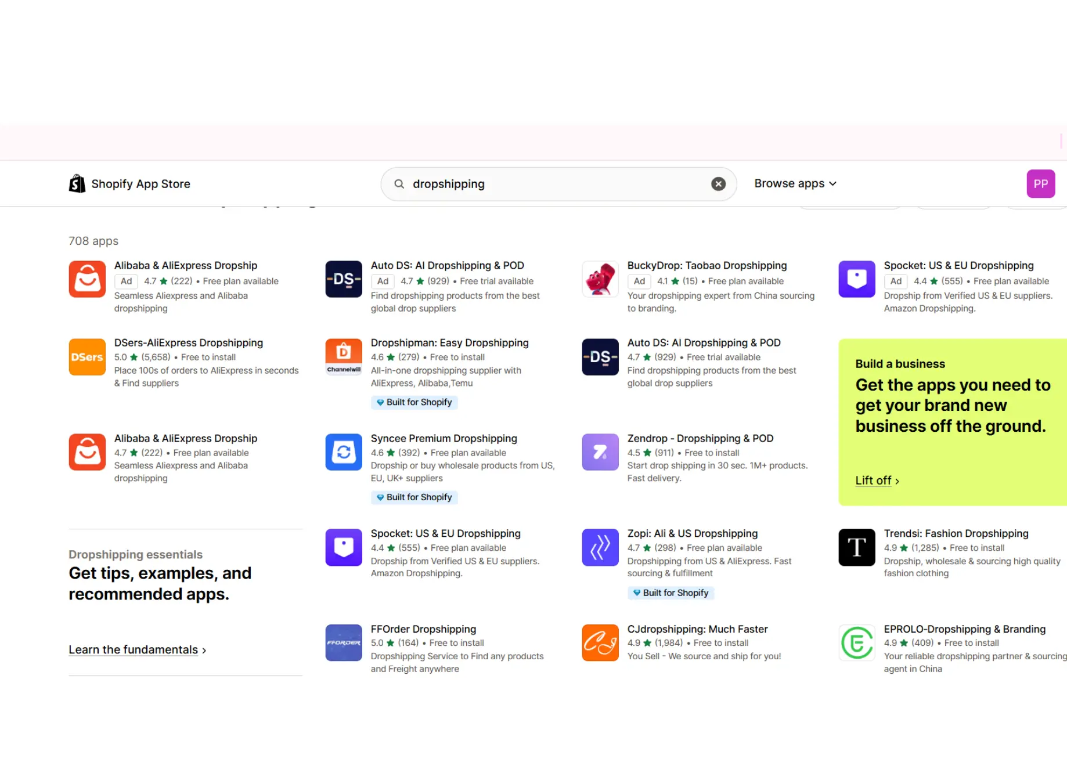This screenshot has height=762, width=1067.
Task: Open Dropshipman: Easy Dropshipping title link
Action: click(450, 343)
